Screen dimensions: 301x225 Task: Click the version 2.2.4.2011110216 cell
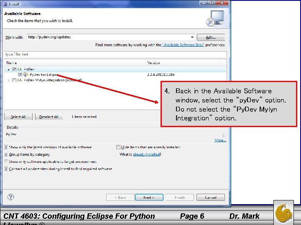tap(161, 75)
